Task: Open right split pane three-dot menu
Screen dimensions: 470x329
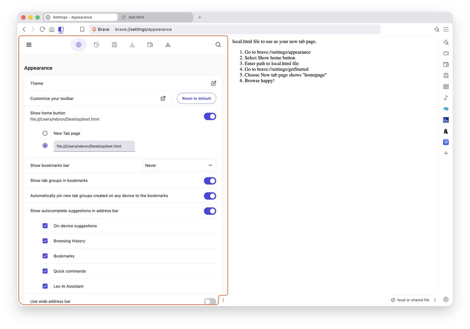Action: tap(435, 300)
